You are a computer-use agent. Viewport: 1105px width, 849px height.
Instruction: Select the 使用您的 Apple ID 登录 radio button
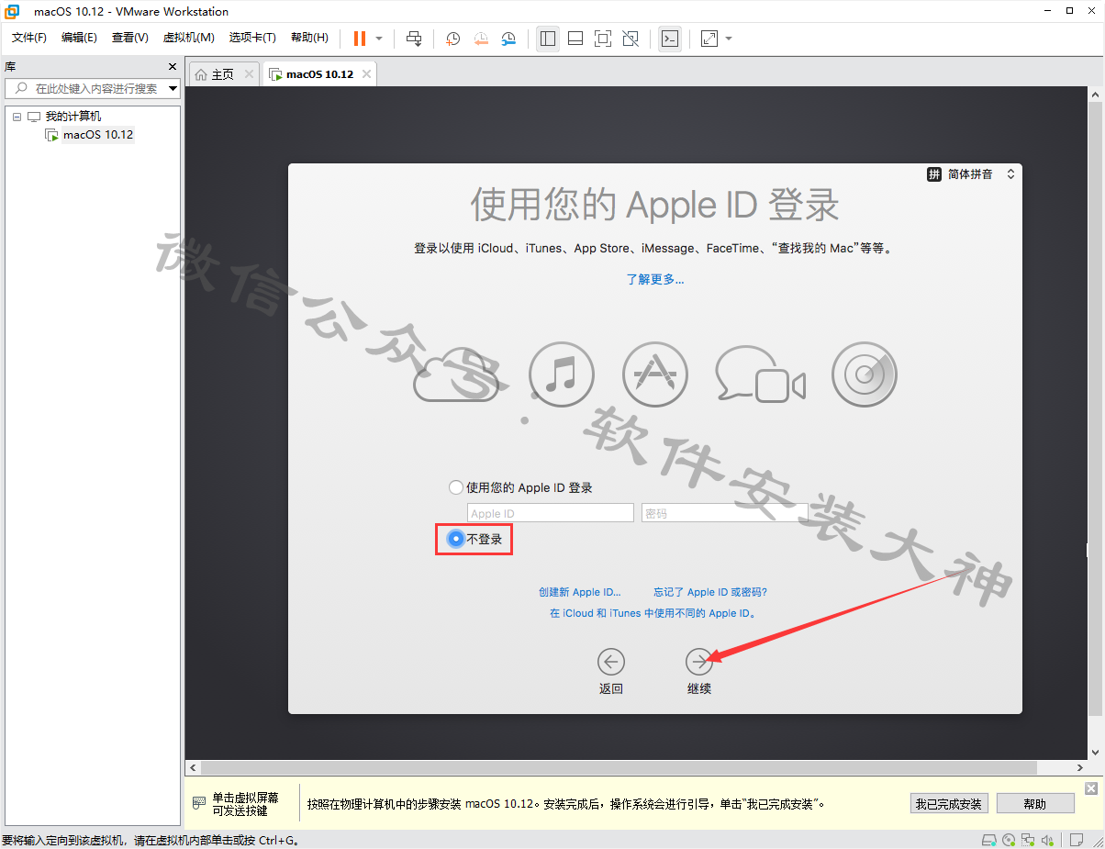click(x=456, y=487)
